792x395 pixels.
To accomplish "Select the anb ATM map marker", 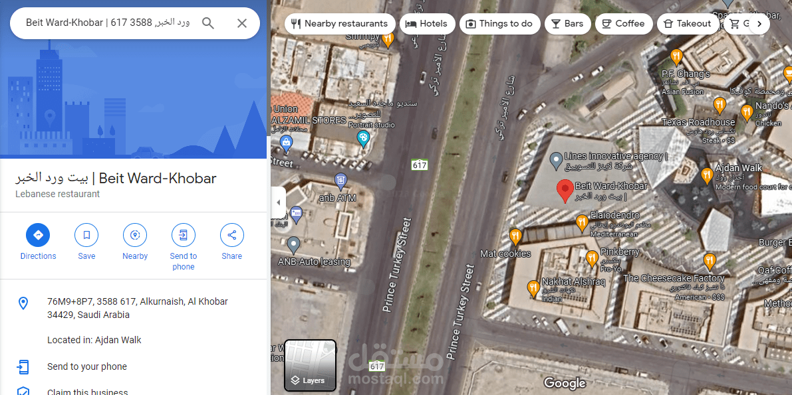I will 341,180.
